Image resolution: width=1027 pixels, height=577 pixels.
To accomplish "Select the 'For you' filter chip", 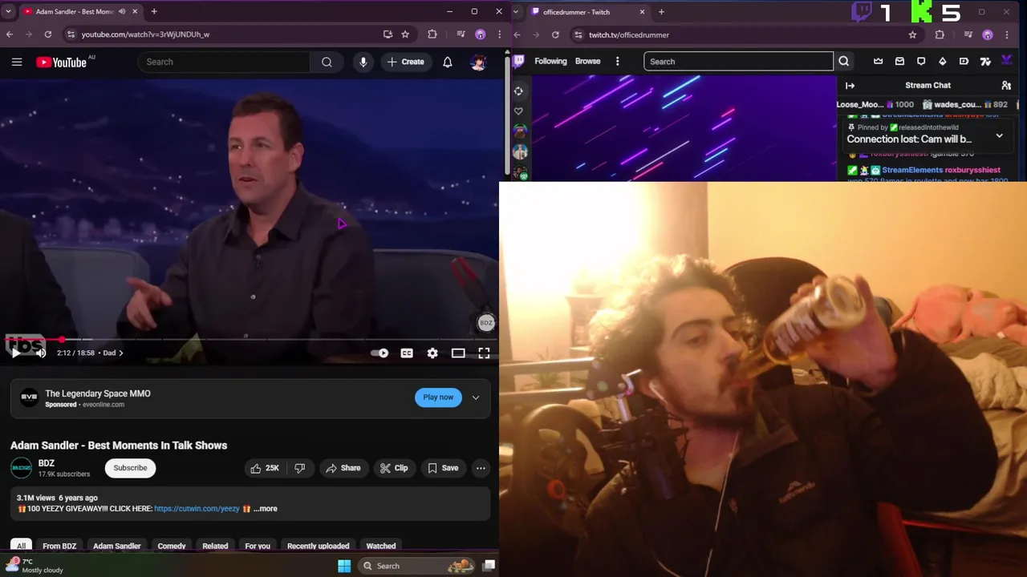I will pos(258,546).
